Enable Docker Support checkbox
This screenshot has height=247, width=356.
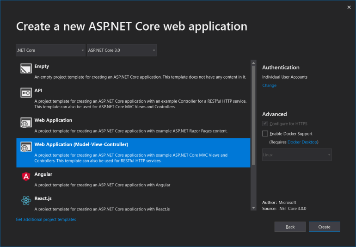(x=265, y=133)
